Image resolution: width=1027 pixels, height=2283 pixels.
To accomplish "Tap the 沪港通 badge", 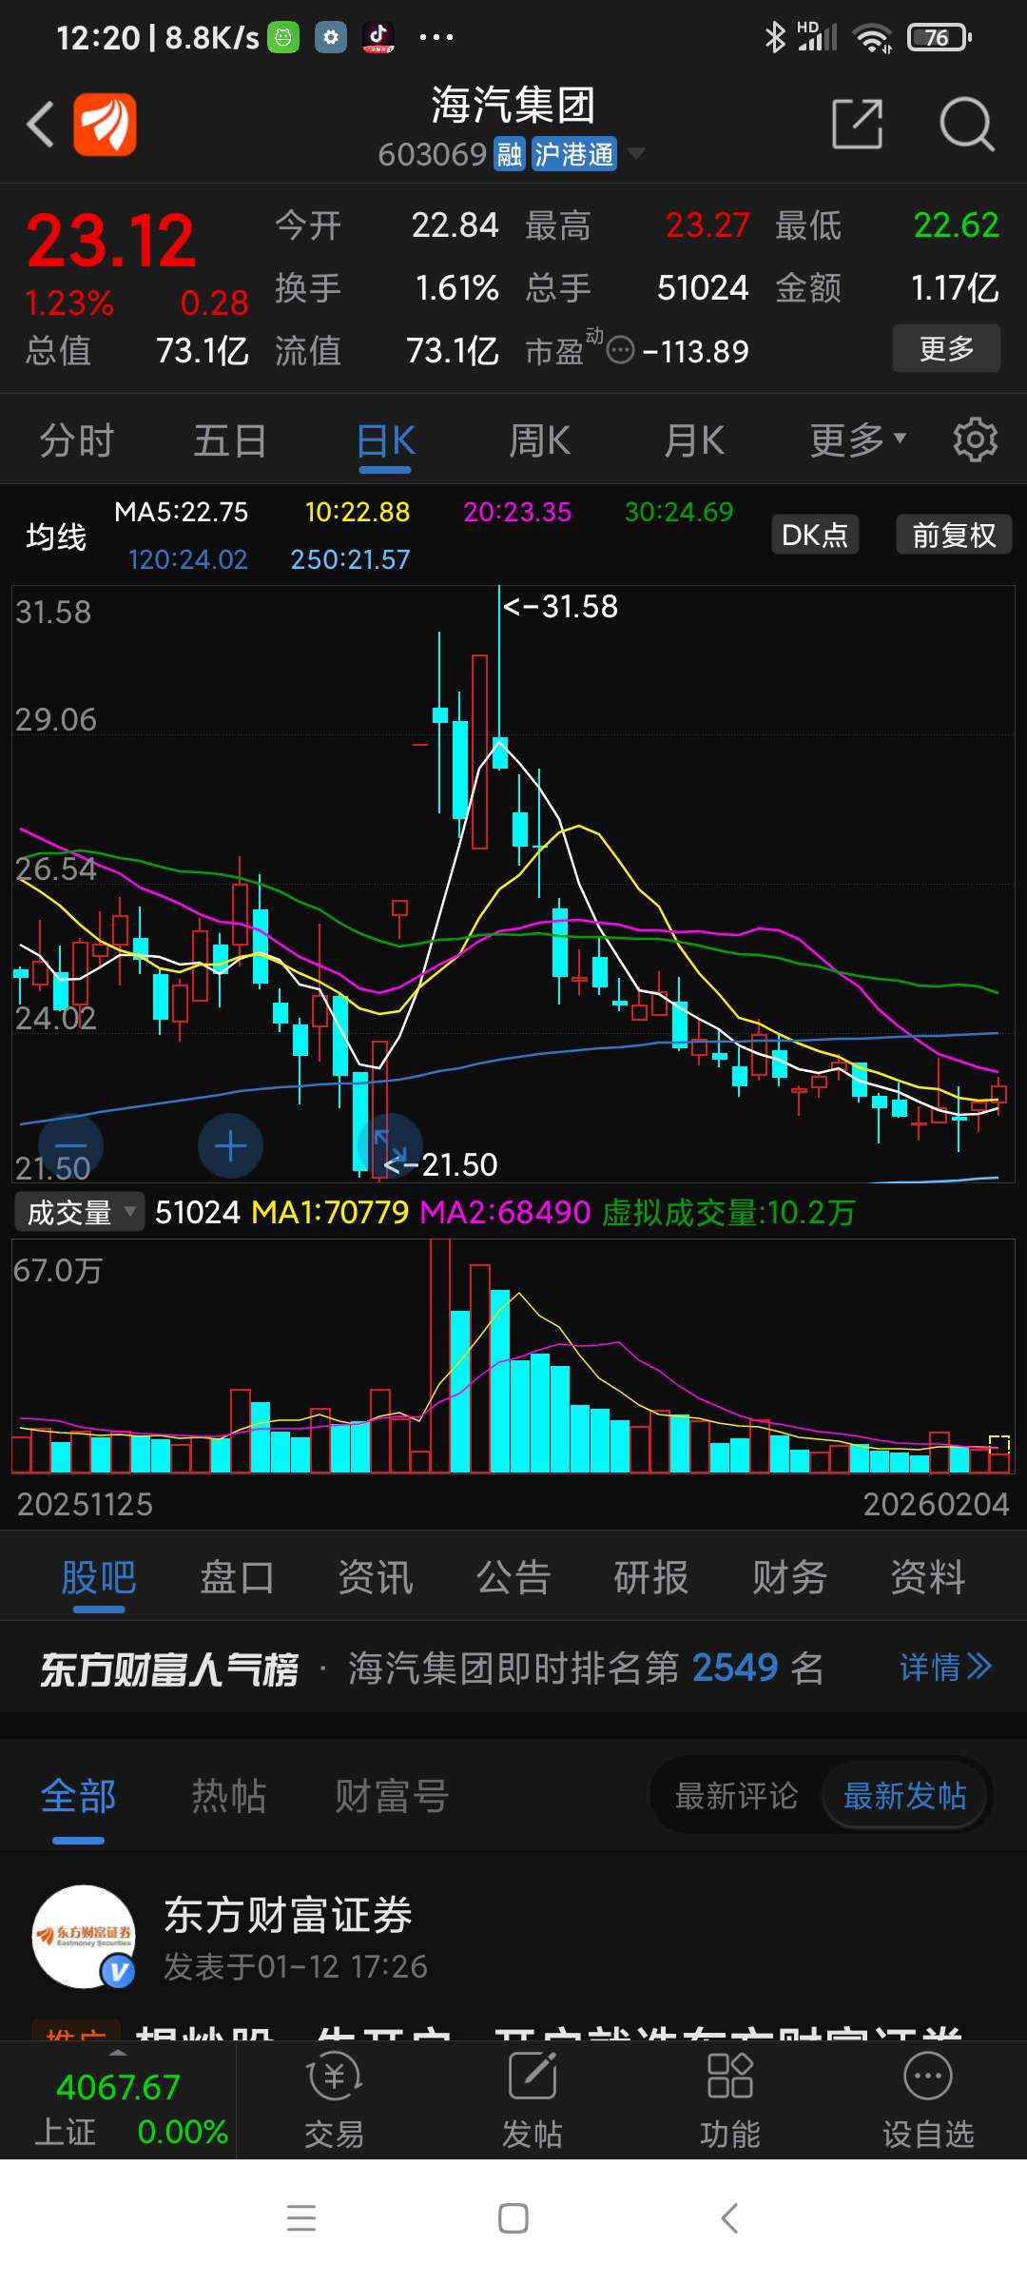I will [x=573, y=154].
